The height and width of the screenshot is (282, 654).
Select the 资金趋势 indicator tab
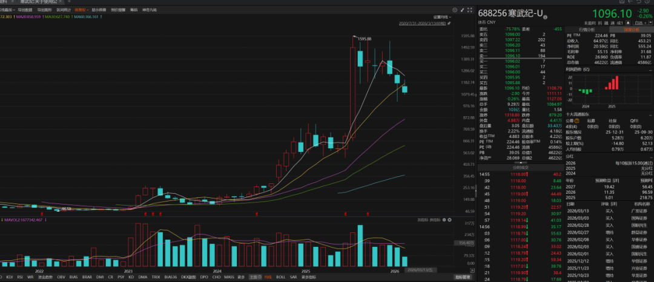click(x=45, y=277)
